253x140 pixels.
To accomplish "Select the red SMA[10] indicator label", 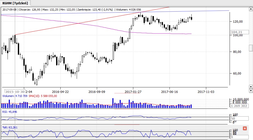I will (x=43, y=96).
